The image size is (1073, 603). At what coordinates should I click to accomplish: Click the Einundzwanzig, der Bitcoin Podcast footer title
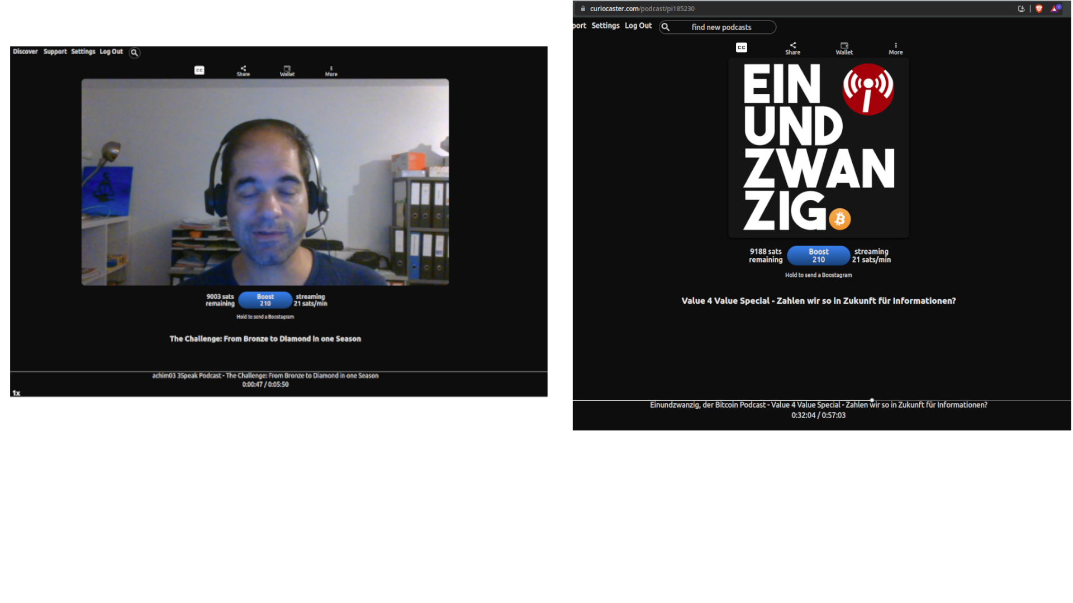819,405
